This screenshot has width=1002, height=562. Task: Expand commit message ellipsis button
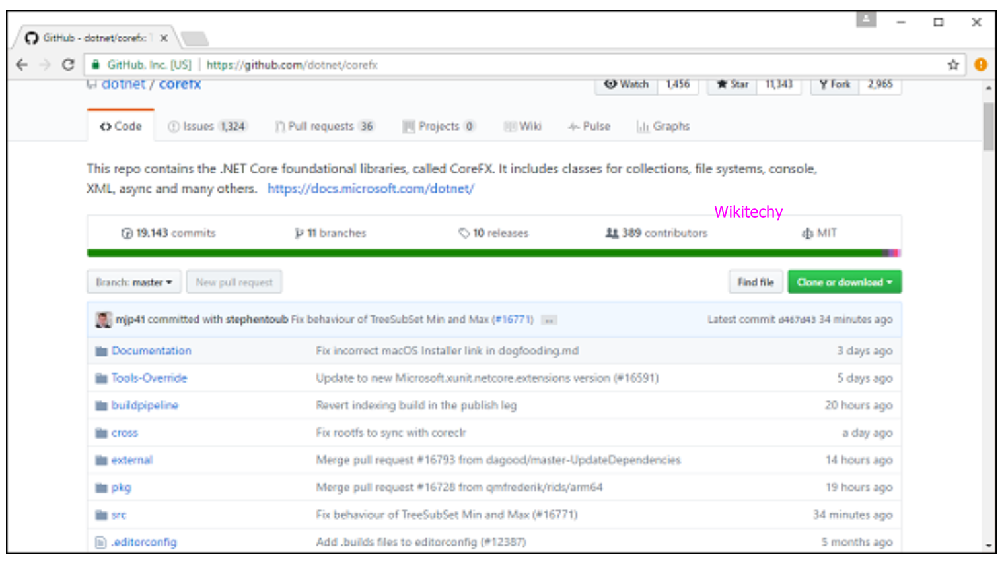(548, 320)
